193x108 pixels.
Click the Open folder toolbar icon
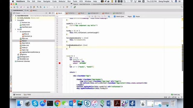11,7
